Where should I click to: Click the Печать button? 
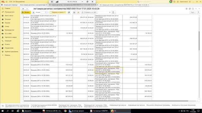[26, 12]
